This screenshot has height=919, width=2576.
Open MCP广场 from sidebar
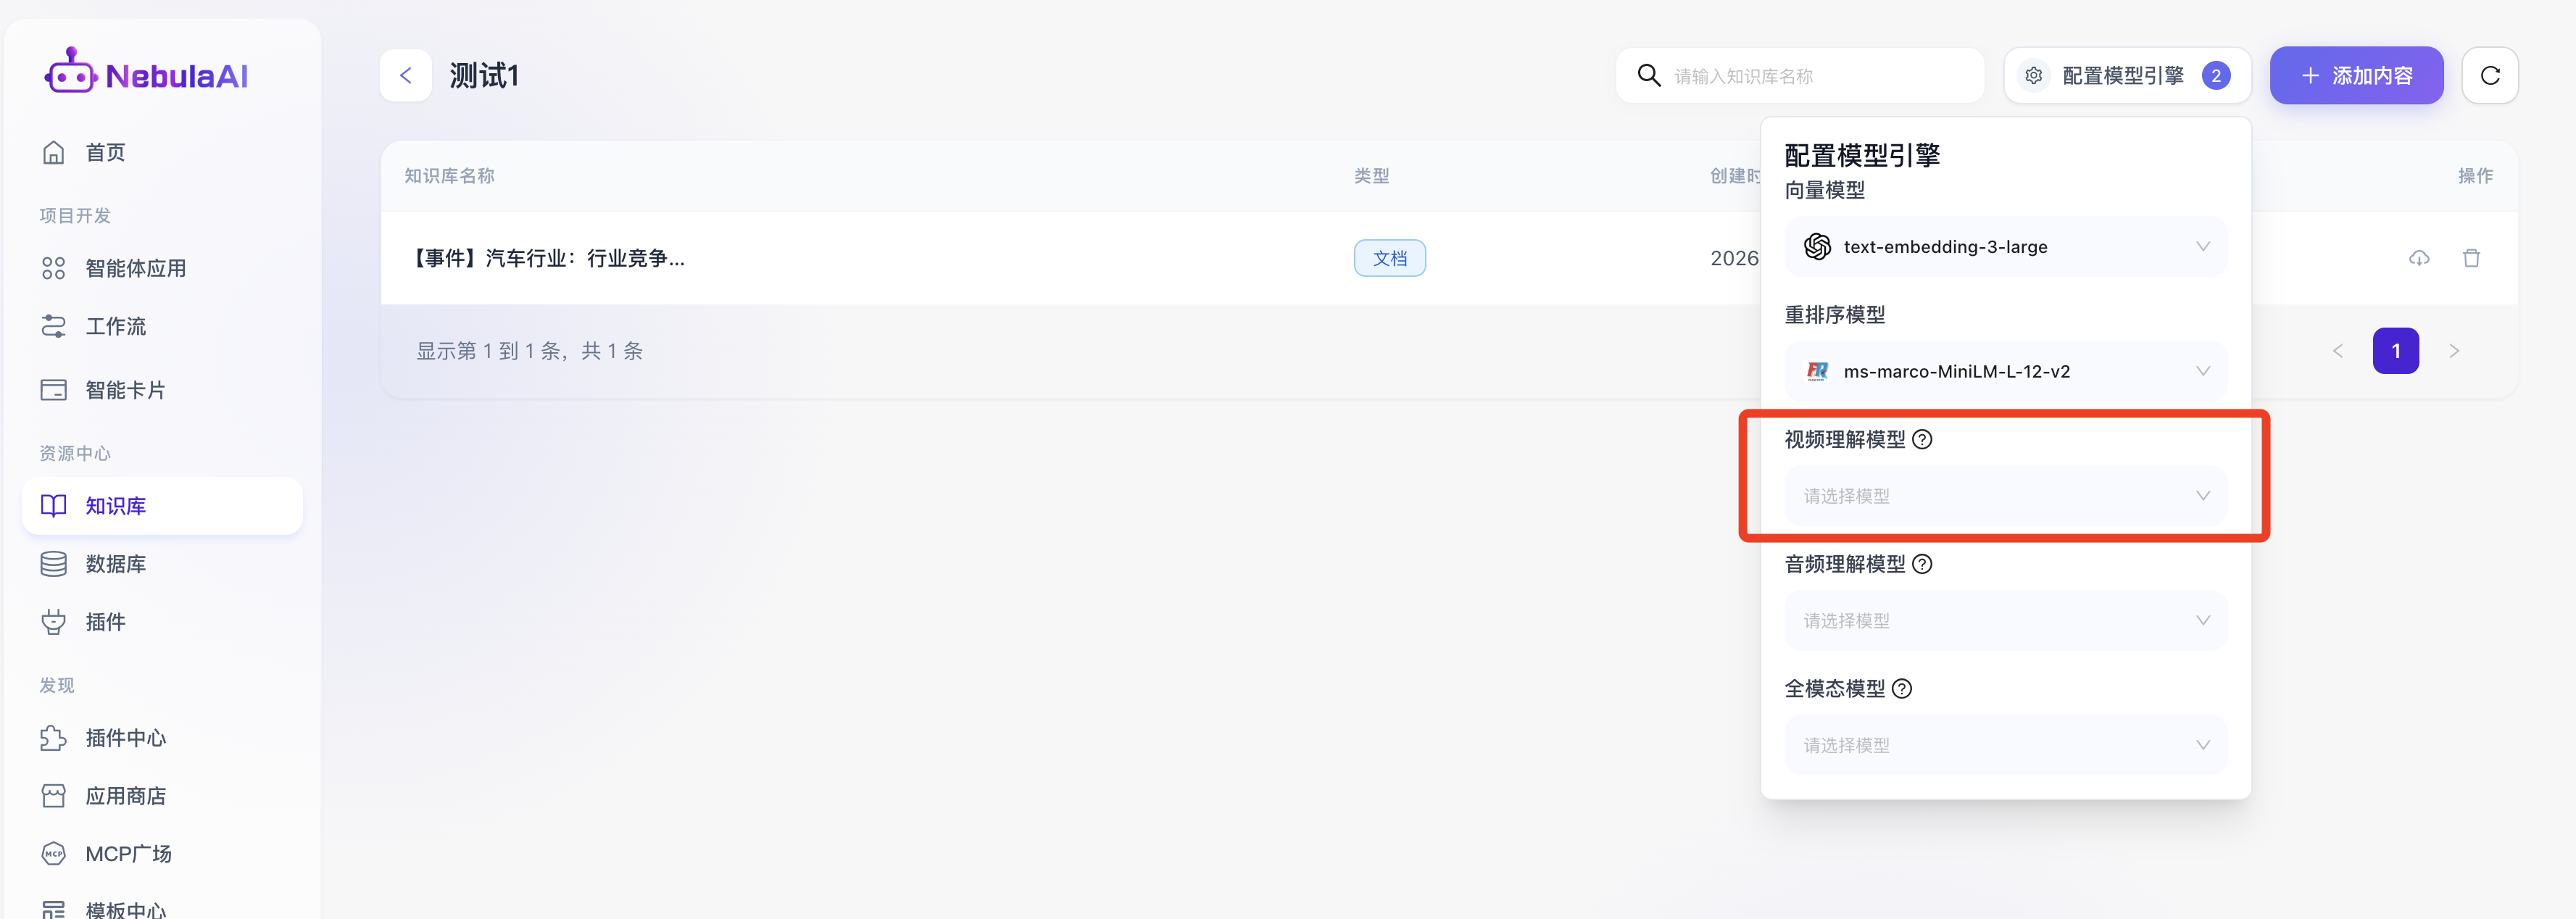[128, 853]
